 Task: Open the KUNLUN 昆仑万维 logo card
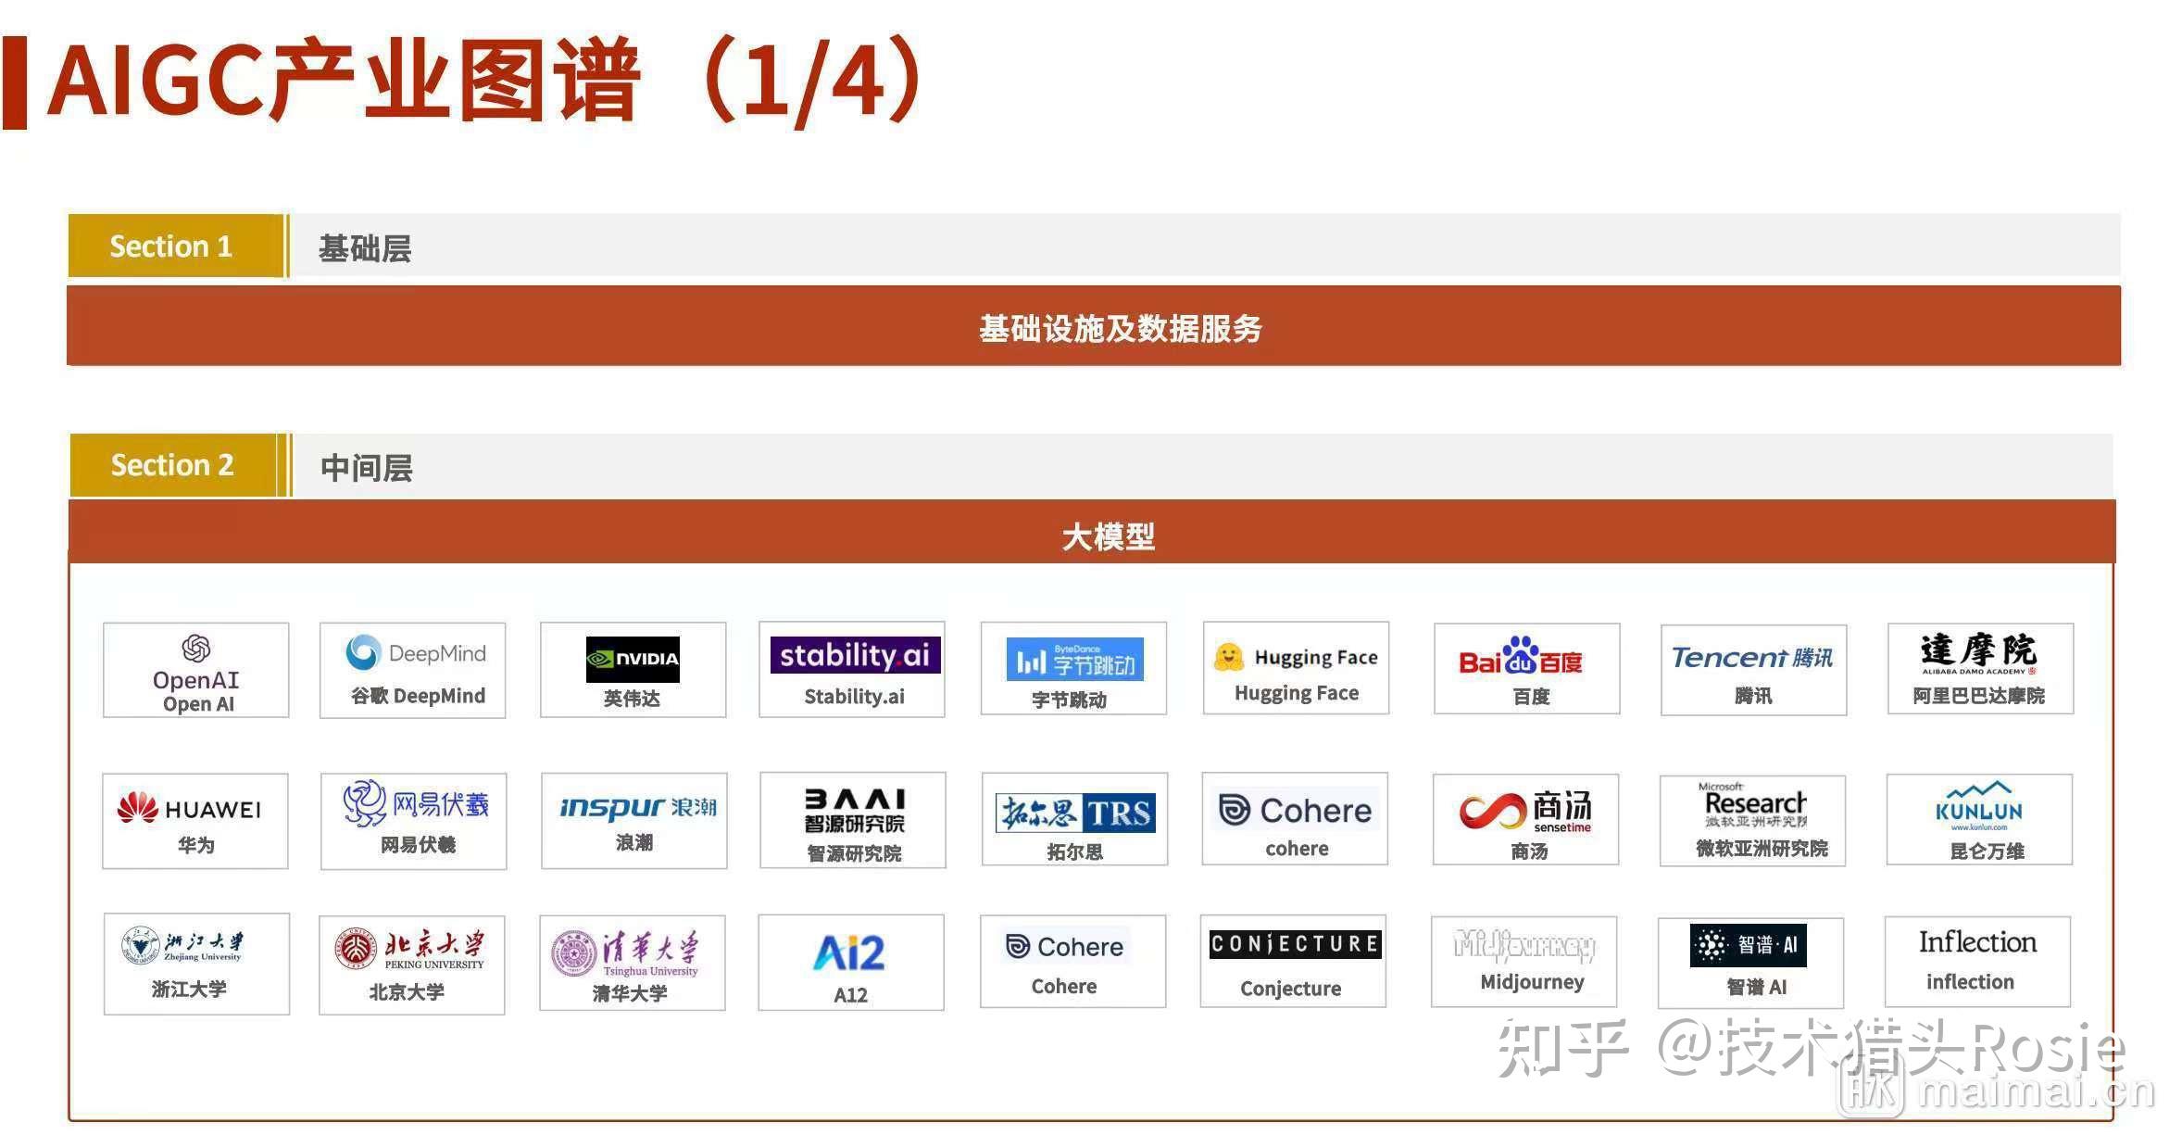pyautogui.click(x=1977, y=820)
